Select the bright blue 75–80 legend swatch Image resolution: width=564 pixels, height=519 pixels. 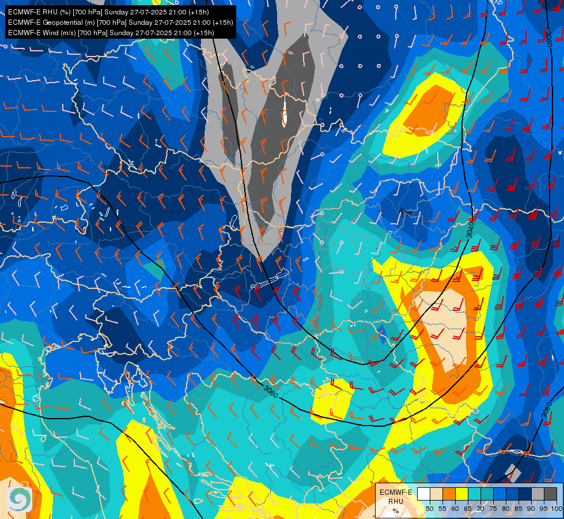(x=499, y=494)
